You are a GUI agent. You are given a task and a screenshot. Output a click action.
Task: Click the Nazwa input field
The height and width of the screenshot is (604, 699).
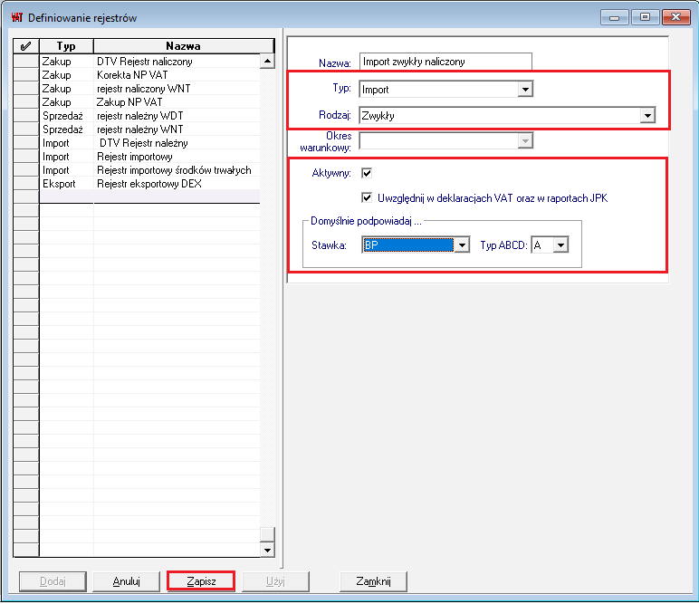[x=445, y=62]
